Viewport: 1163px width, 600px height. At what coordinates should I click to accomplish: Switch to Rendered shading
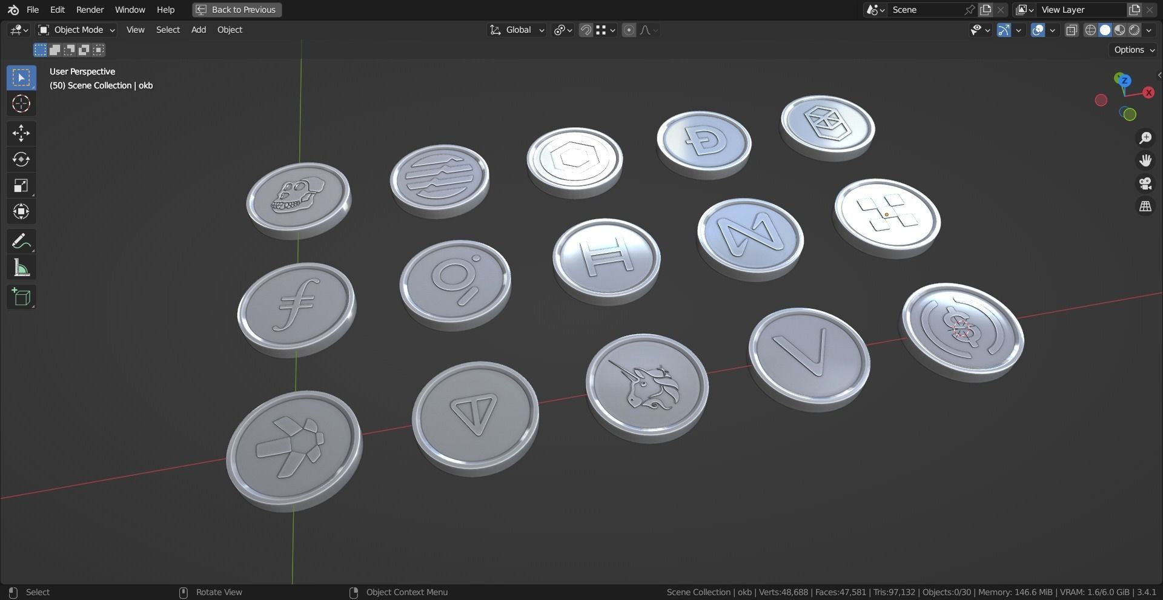pyautogui.click(x=1134, y=30)
